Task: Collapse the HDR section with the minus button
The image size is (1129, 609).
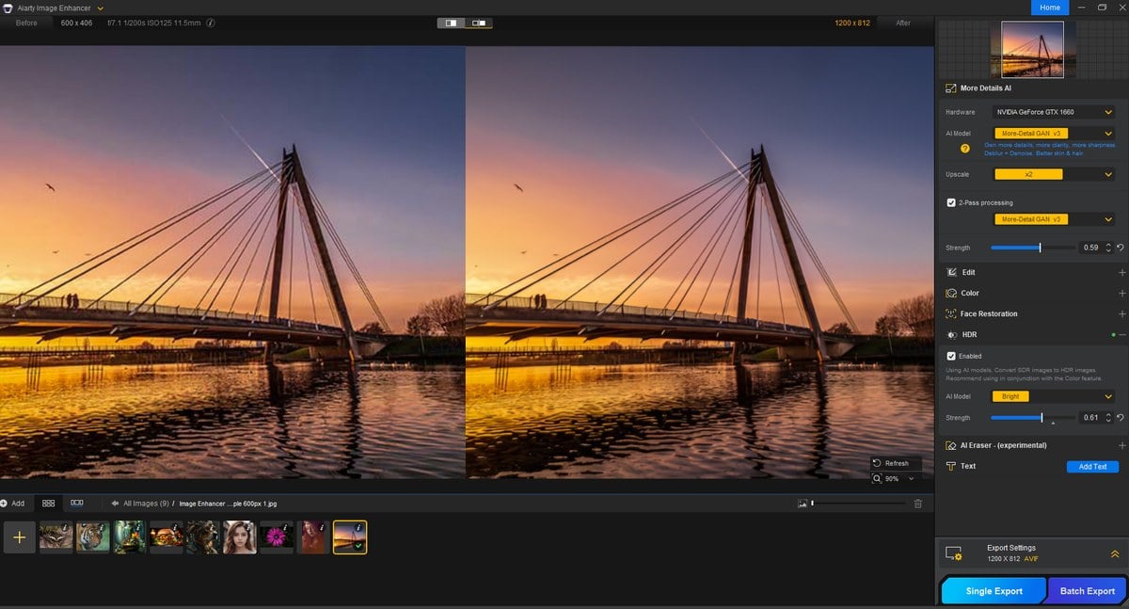Action: pos(1121,334)
